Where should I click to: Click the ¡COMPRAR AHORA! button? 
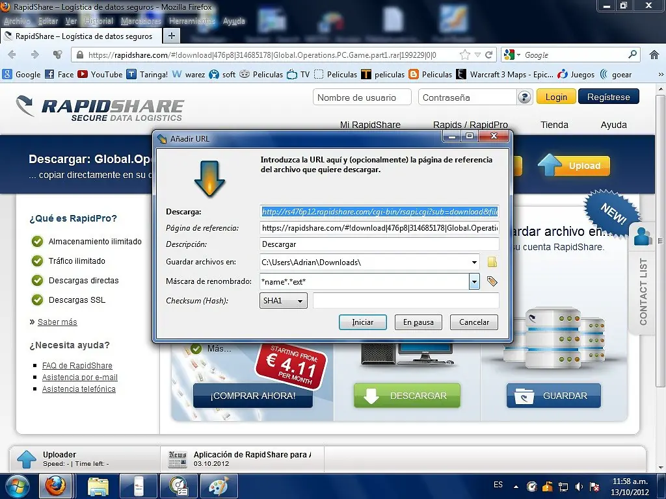253,396
